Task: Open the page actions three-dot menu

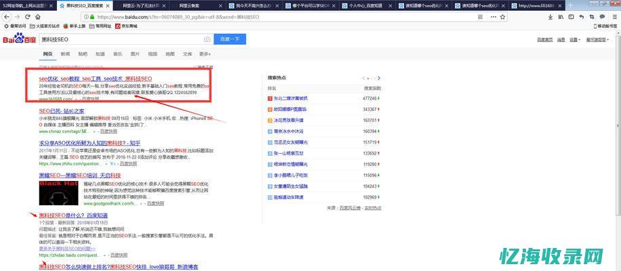Action: point(493,17)
